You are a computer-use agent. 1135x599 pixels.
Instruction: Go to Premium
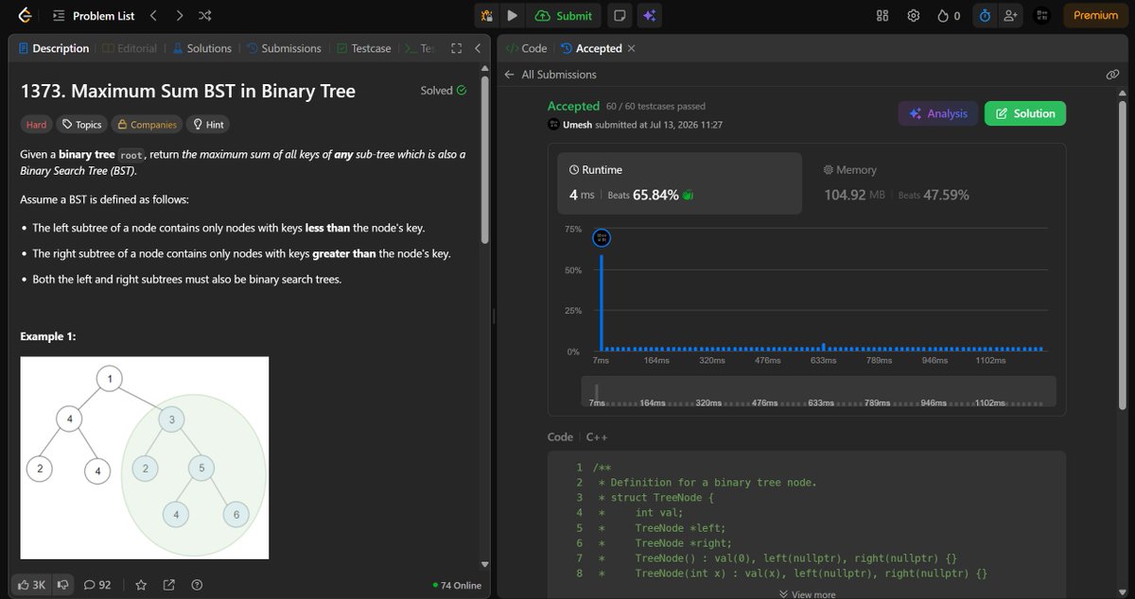[x=1095, y=16]
